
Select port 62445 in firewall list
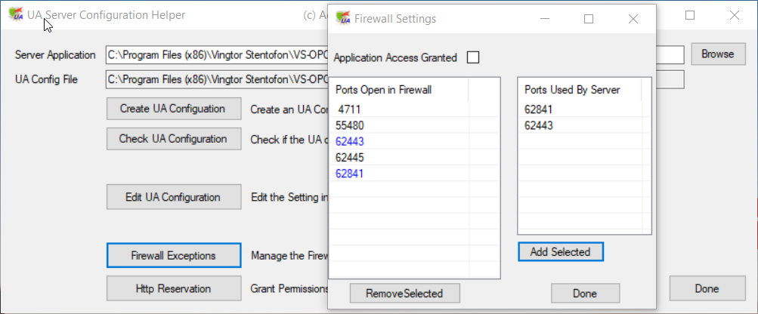coord(350,157)
